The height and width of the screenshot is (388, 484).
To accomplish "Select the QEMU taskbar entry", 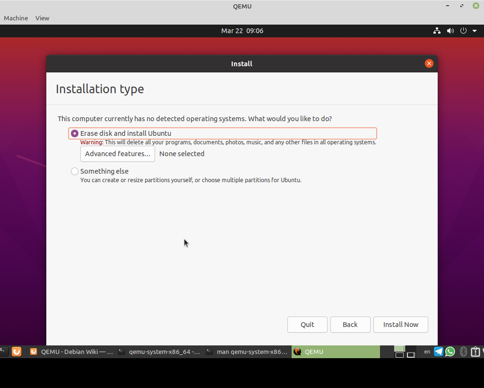I will [x=336, y=352].
